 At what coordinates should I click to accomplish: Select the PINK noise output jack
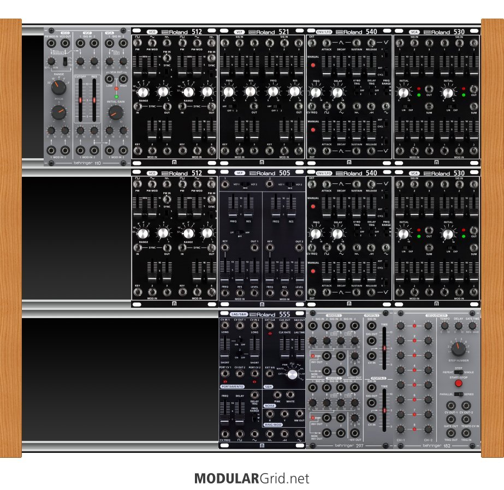(277, 395)
